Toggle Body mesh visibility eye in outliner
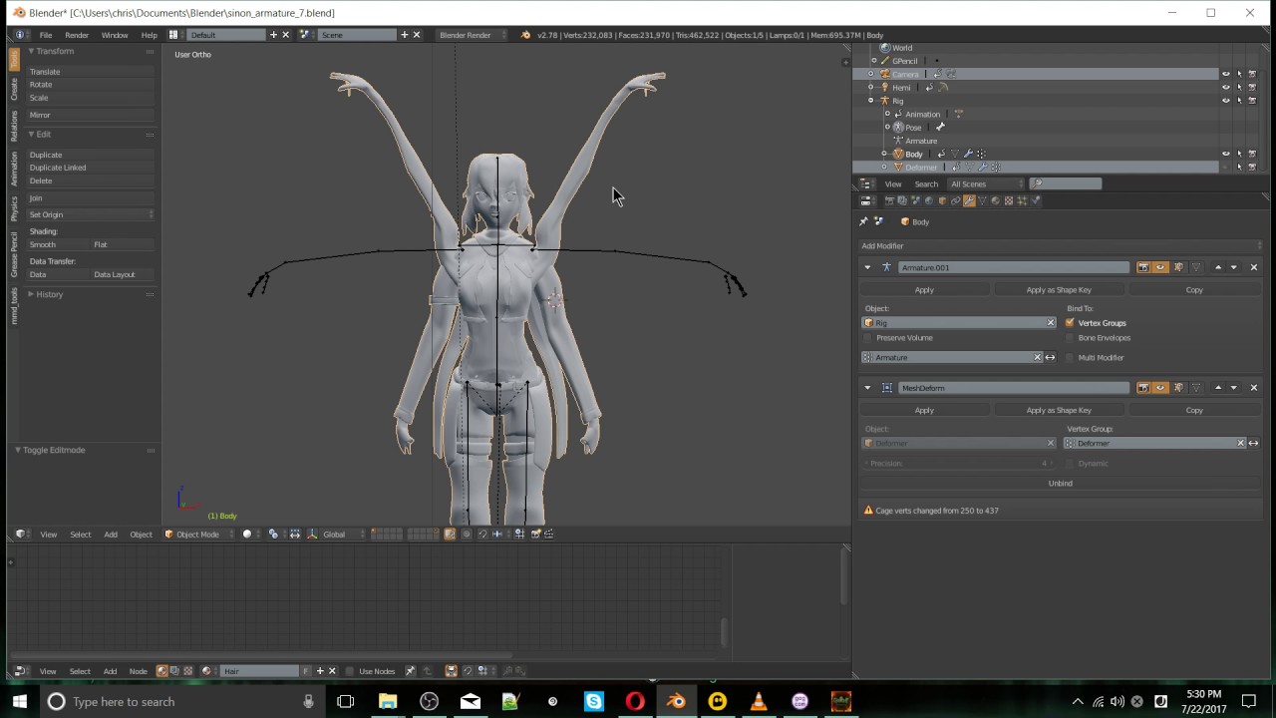Image resolution: width=1276 pixels, height=718 pixels. 1226,154
